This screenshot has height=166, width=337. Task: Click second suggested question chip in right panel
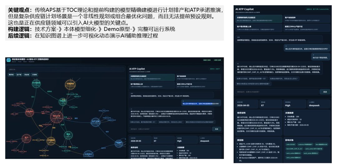click(x=284, y=79)
